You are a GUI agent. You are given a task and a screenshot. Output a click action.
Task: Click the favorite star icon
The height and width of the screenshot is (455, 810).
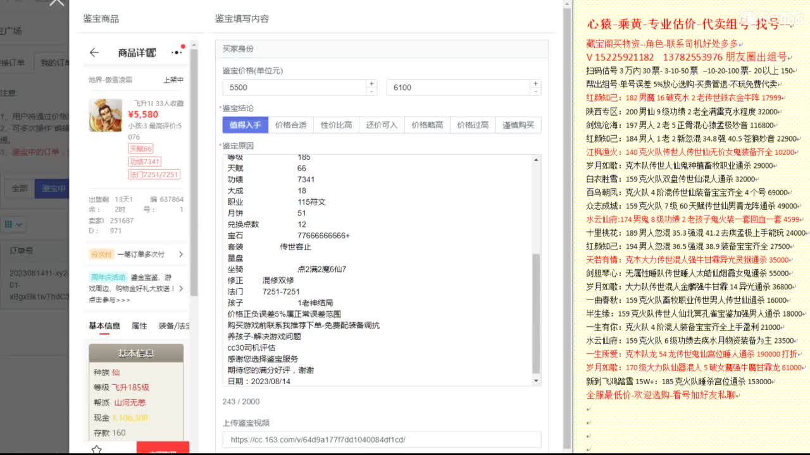(x=96, y=449)
